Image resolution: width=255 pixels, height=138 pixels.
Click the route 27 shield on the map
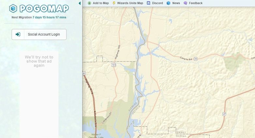click(x=224, y=114)
